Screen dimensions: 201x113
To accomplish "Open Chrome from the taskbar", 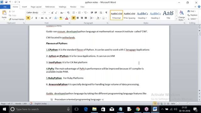I will (x=138, y=109).
